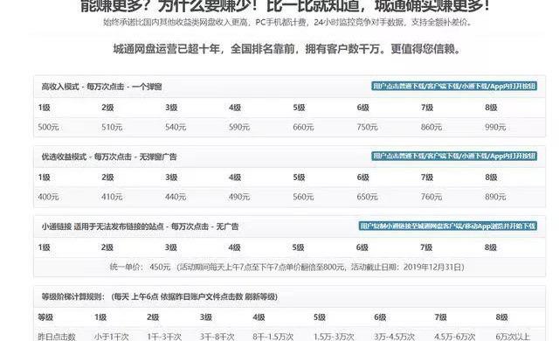Viewport: 559px width, 341px height.
Task: Select the 890元 price cell
Action: click(495, 197)
